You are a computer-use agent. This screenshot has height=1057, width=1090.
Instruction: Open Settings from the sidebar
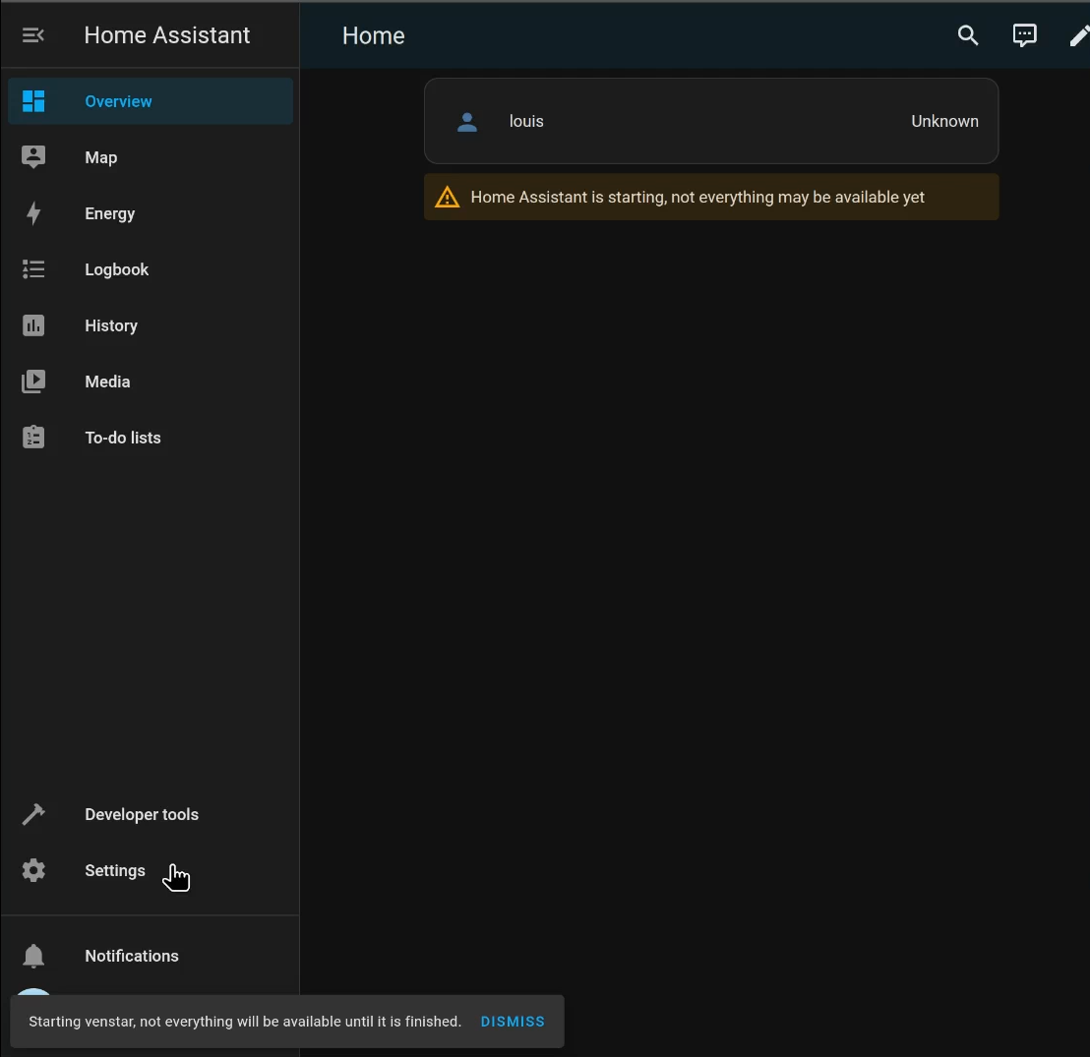pos(151,870)
